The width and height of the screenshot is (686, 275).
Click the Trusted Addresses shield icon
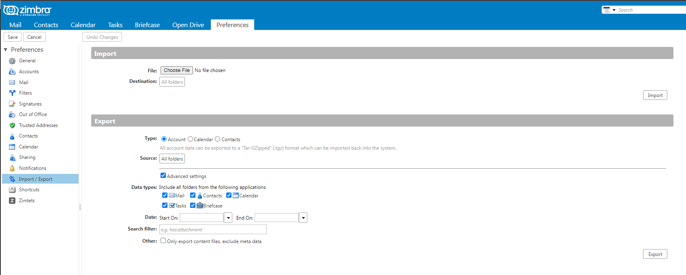coord(12,125)
